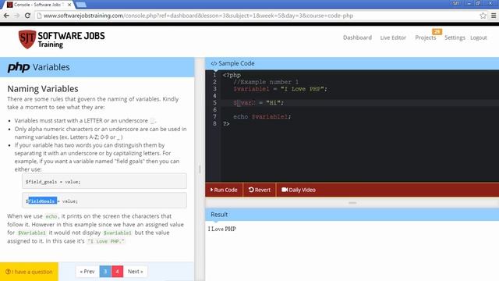This screenshot has width=499, height=281.
Task: Click I have a question button
Action: (x=29, y=272)
